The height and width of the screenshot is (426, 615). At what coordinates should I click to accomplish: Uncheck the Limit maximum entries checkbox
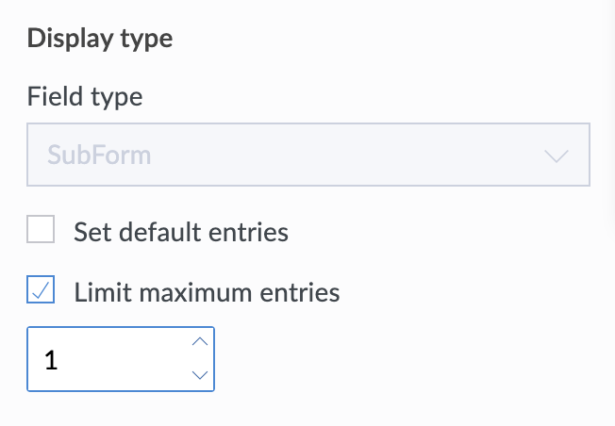point(41,291)
